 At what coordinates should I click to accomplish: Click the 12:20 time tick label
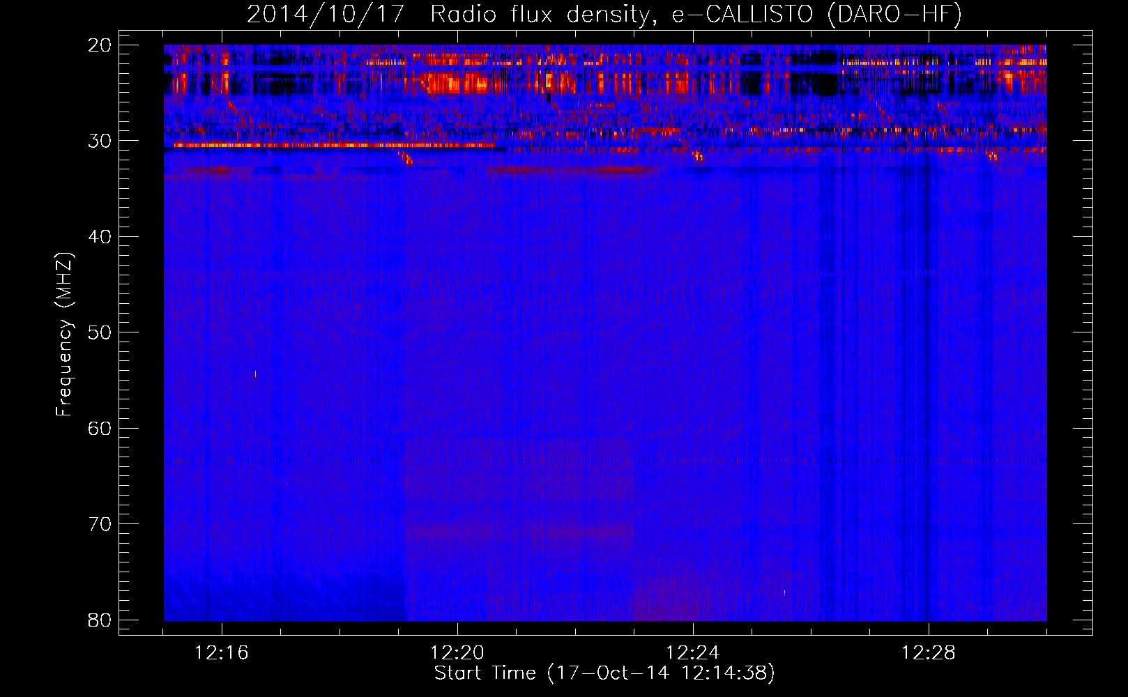[x=457, y=653]
